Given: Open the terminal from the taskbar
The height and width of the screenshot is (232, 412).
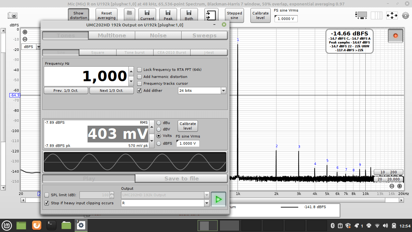Looking at the screenshot, I should [x=51, y=225].
